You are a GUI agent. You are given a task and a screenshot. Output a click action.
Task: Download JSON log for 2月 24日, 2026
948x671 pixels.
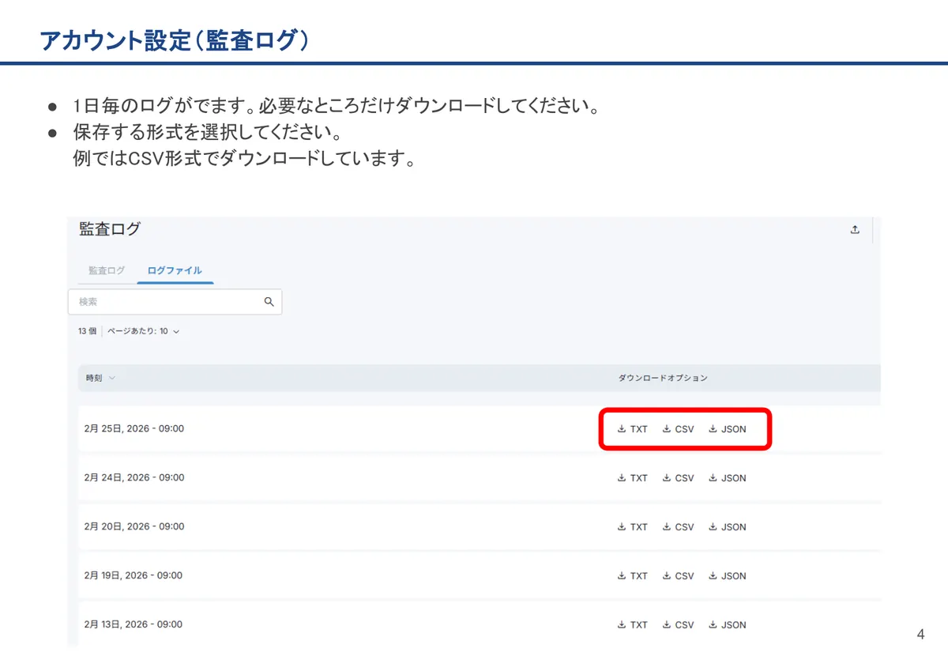point(727,478)
